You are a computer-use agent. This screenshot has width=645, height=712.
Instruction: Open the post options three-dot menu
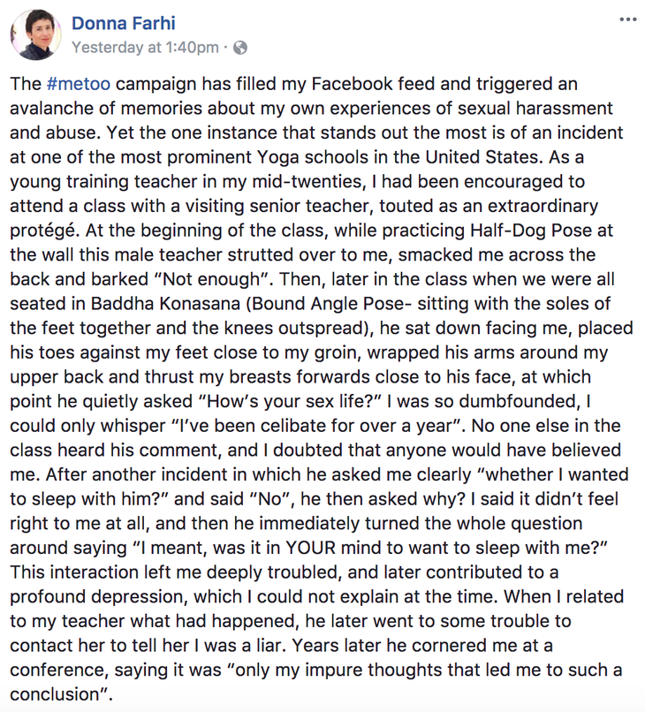[627, 19]
